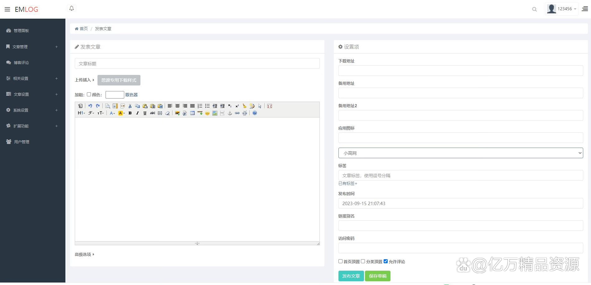Cut selection with the scissors icon
This screenshot has height=285, width=591.
pos(130,106)
